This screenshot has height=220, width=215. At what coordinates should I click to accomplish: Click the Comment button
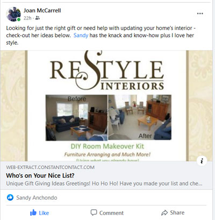(107, 213)
